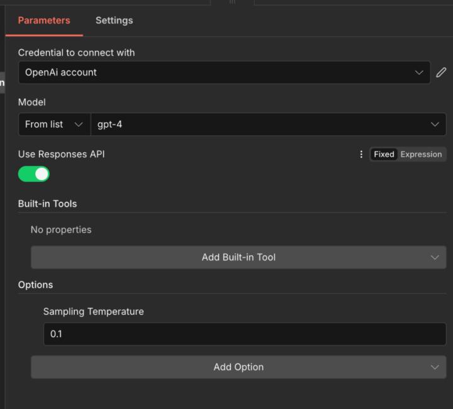Click the Add Built-in Tool button
This screenshot has height=409, width=453.
[238, 257]
